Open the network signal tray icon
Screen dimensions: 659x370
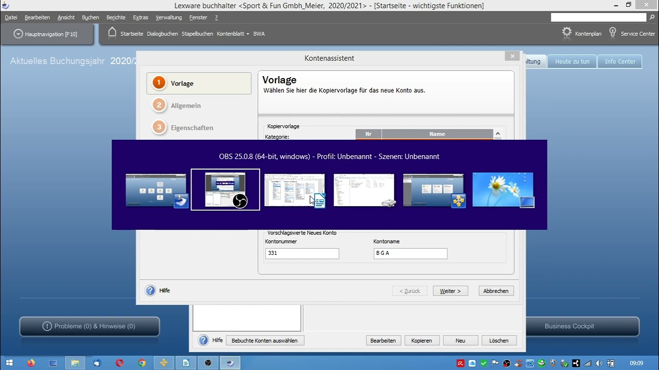tap(587, 363)
